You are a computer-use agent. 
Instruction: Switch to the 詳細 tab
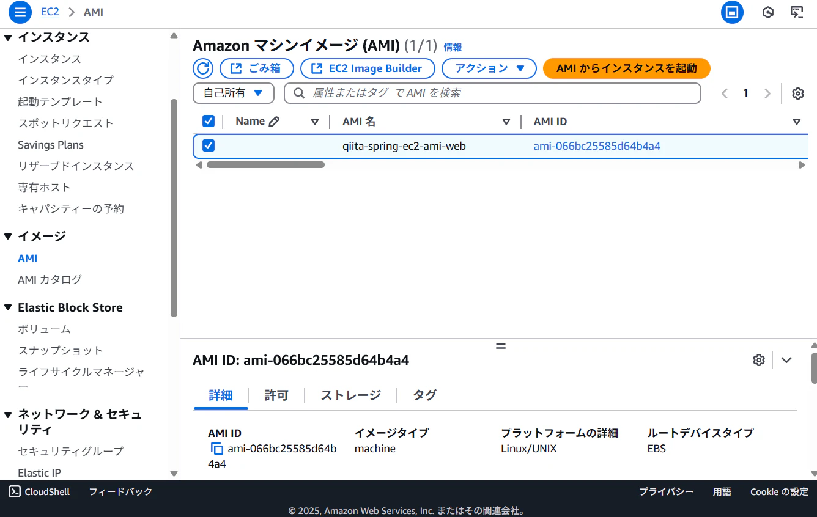point(221,395)
